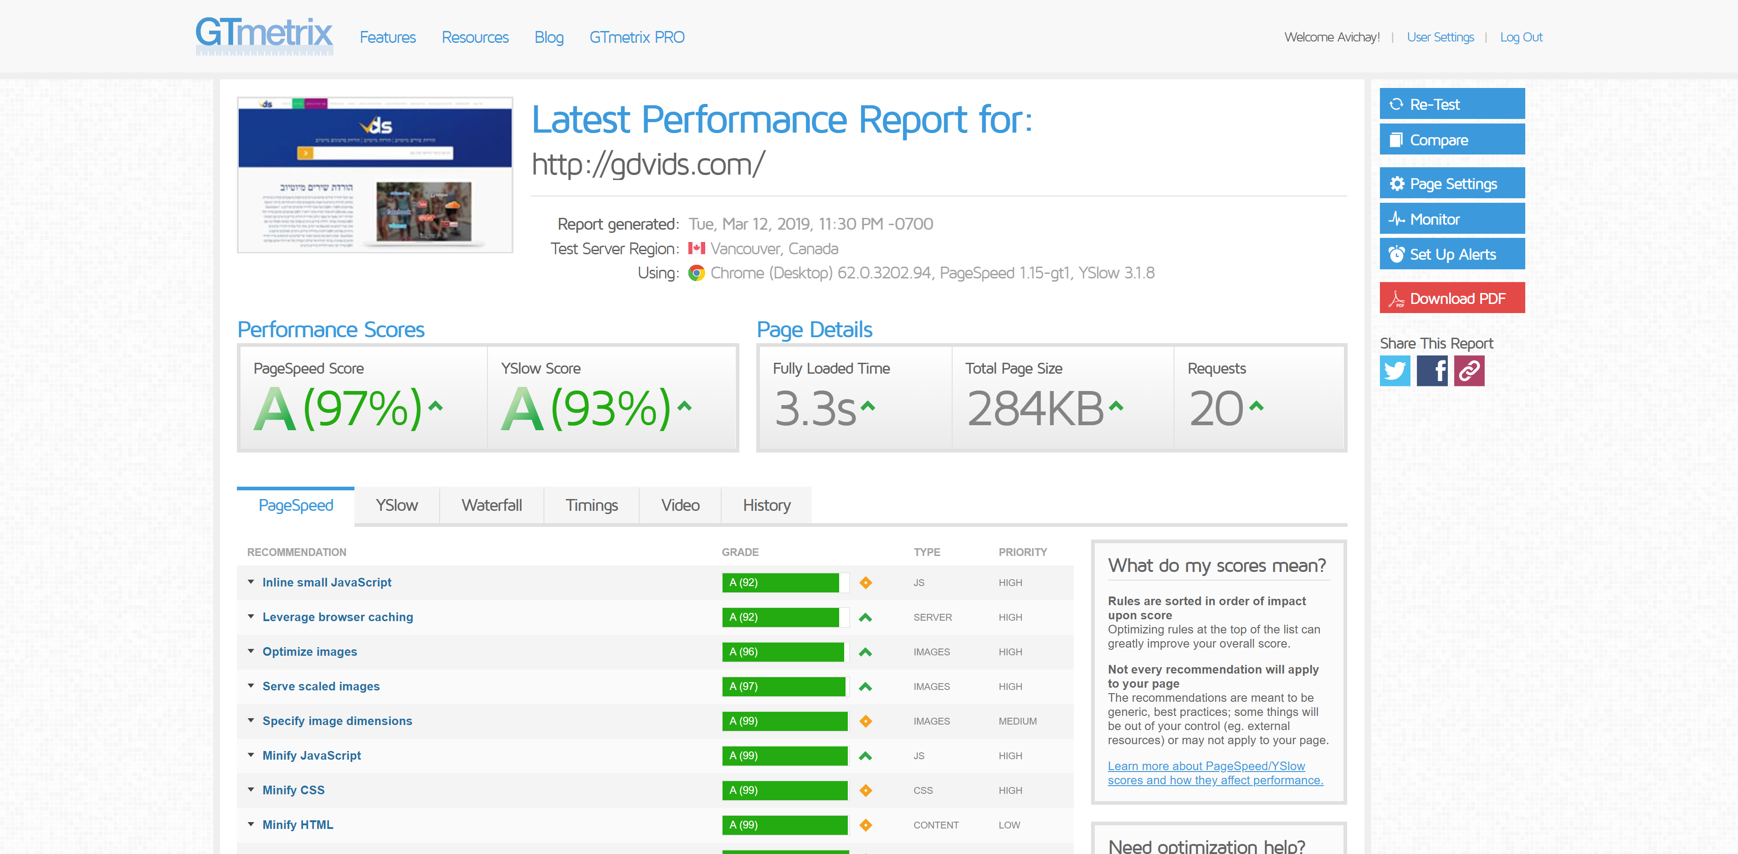Copy report link via chain icon
This screenshot has height=854, width=1738.
[x=1469, y=370]
